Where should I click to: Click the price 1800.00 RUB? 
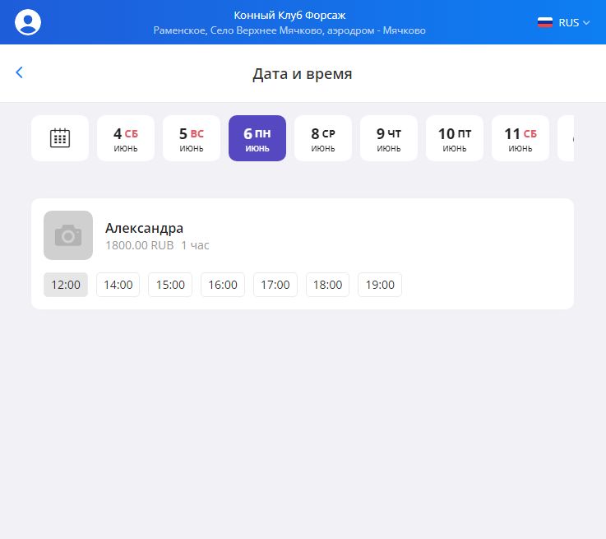(x=140, y=245)
